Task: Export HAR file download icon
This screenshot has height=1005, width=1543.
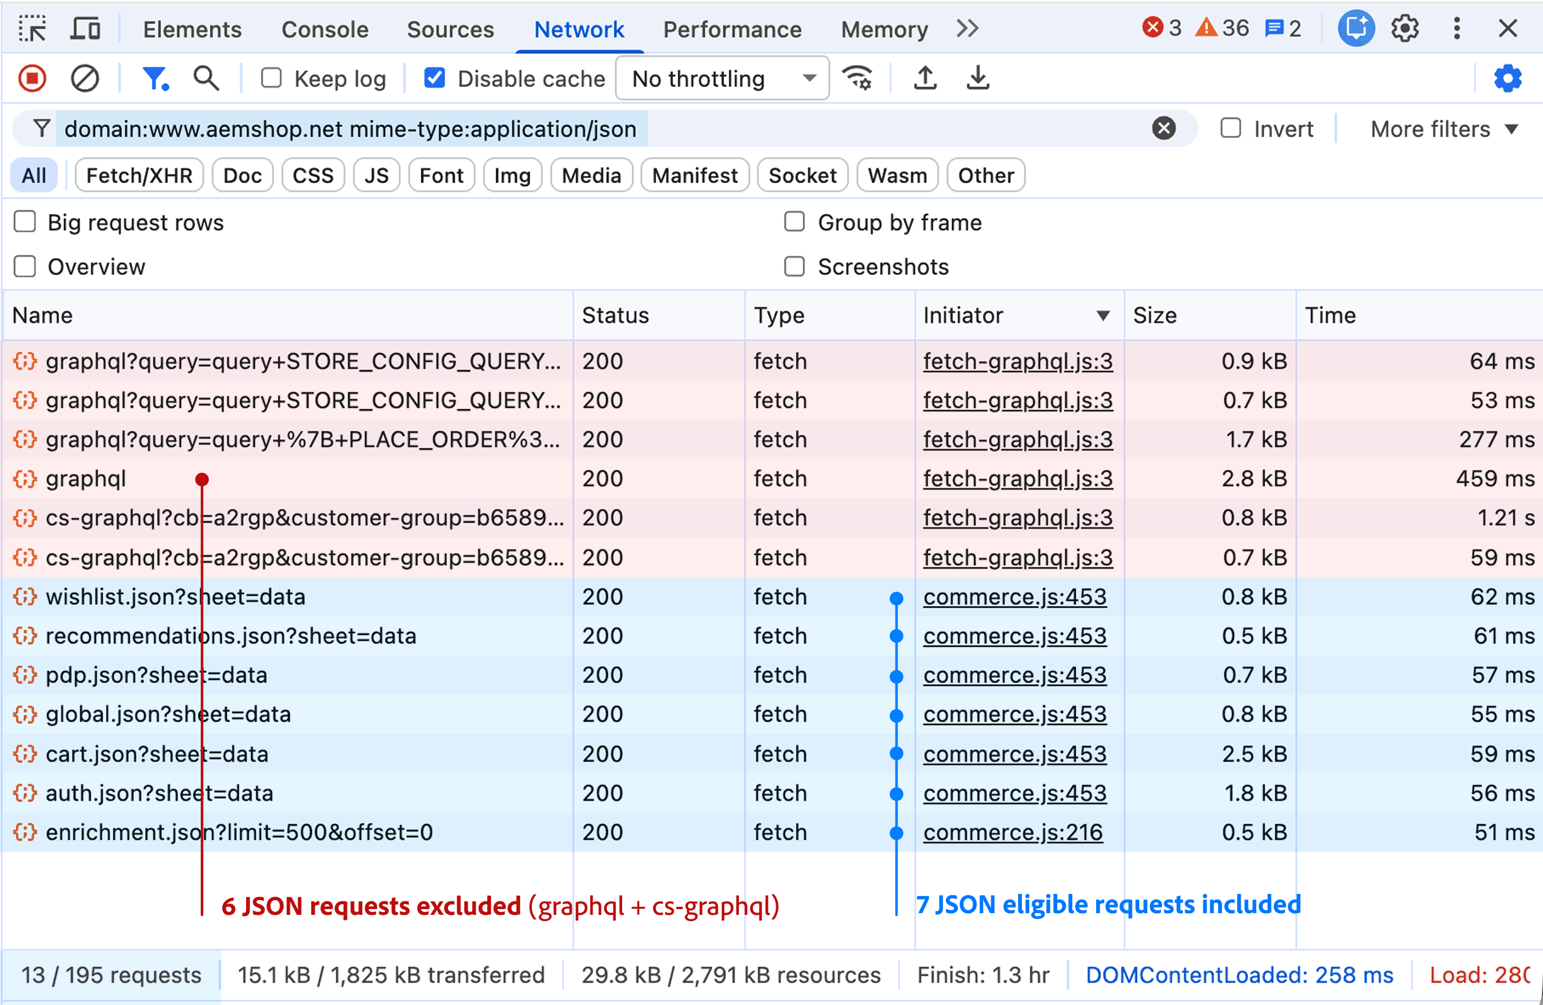Action: (978, 78)
